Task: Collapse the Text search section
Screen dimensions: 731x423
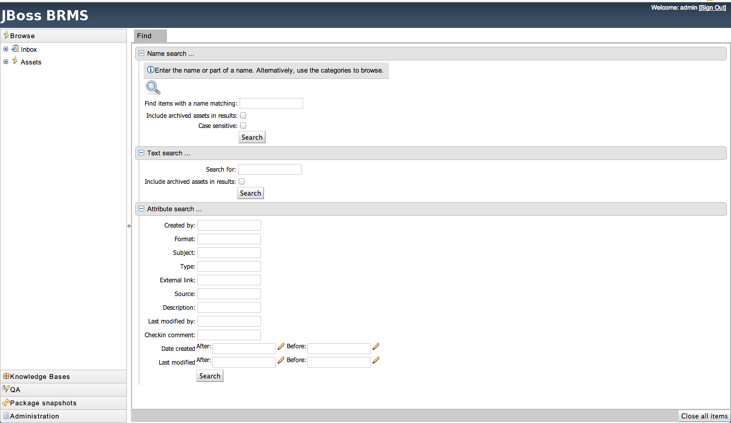Action: 142,153
